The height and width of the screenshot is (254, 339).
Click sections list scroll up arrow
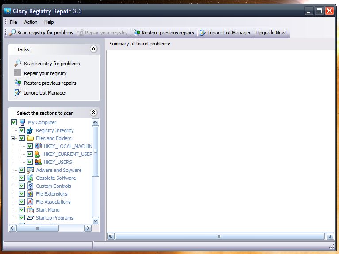pos(96,122)
